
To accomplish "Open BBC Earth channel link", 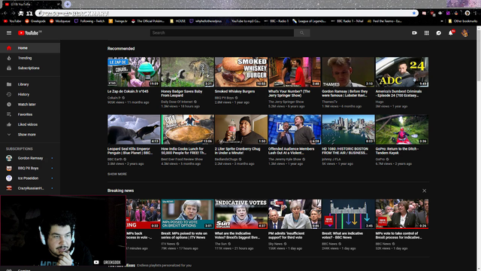I will 115,159.
